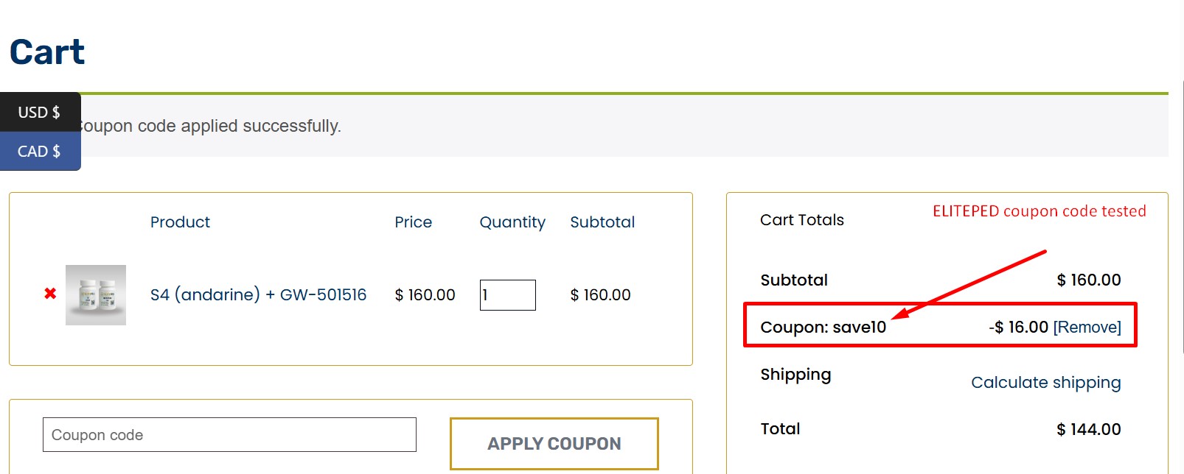Click inside the Coupon code input field
The width and height of the screenshot is (1184, 474).
click(x=230, y=435)
